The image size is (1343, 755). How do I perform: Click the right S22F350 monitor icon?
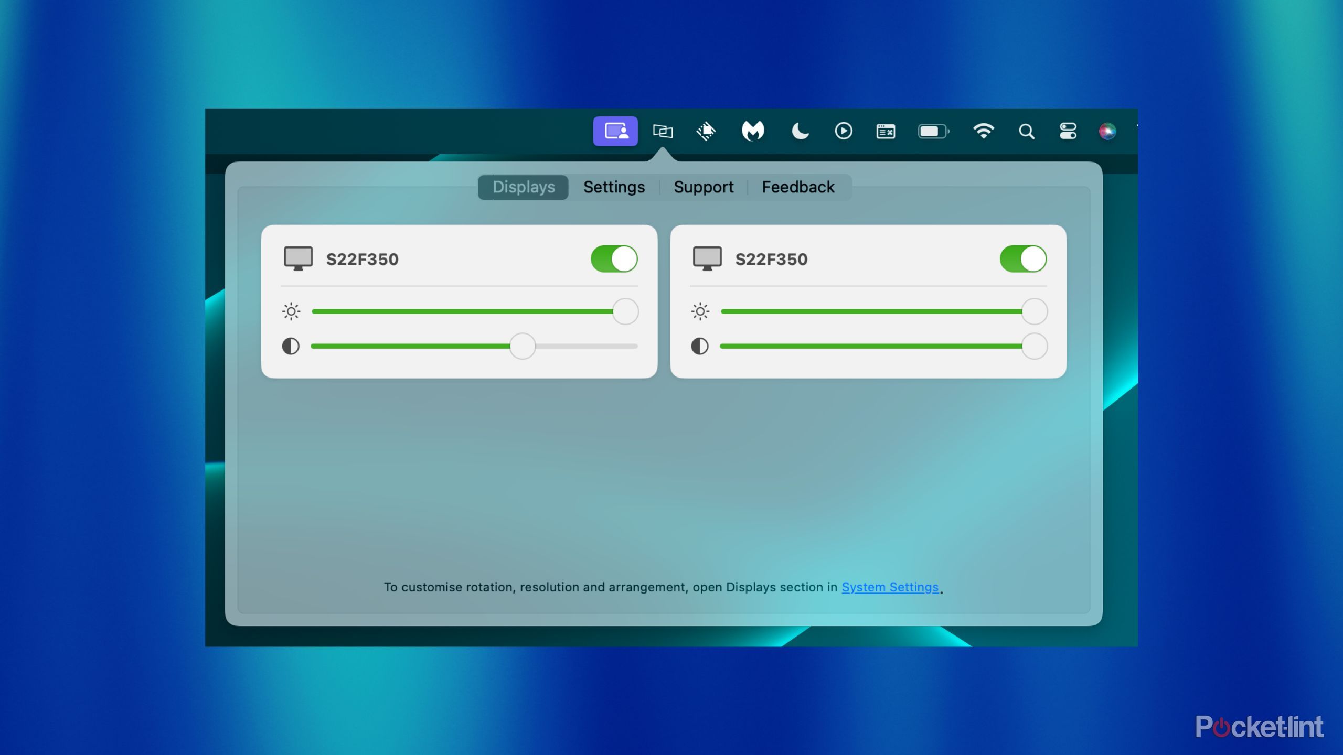click(x=707, y=259)
